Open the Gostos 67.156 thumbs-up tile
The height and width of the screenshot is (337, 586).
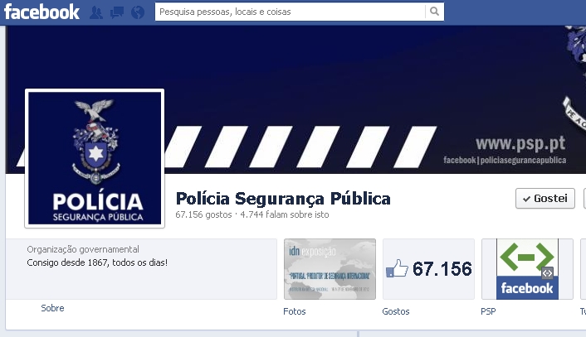click(428, 269)
